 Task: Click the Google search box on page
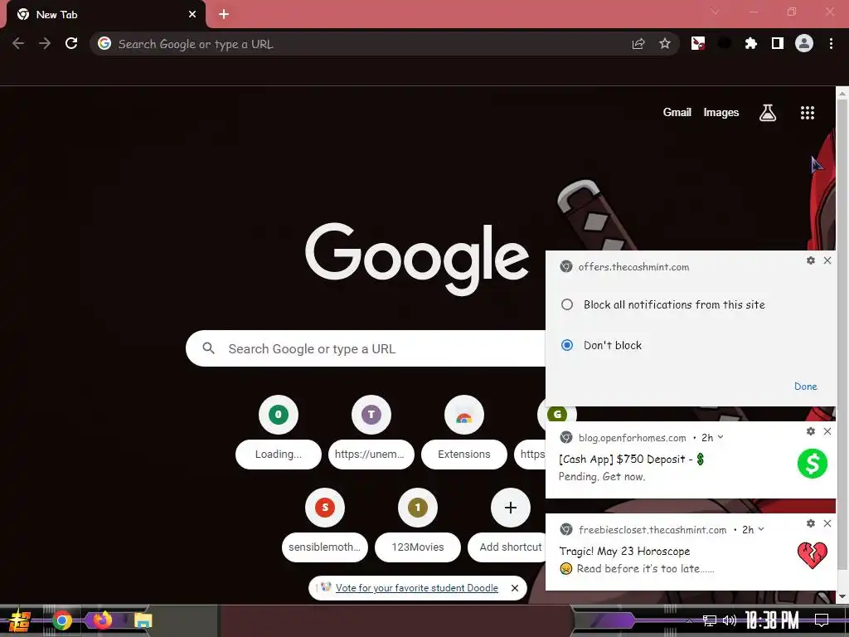pos(366,348)
